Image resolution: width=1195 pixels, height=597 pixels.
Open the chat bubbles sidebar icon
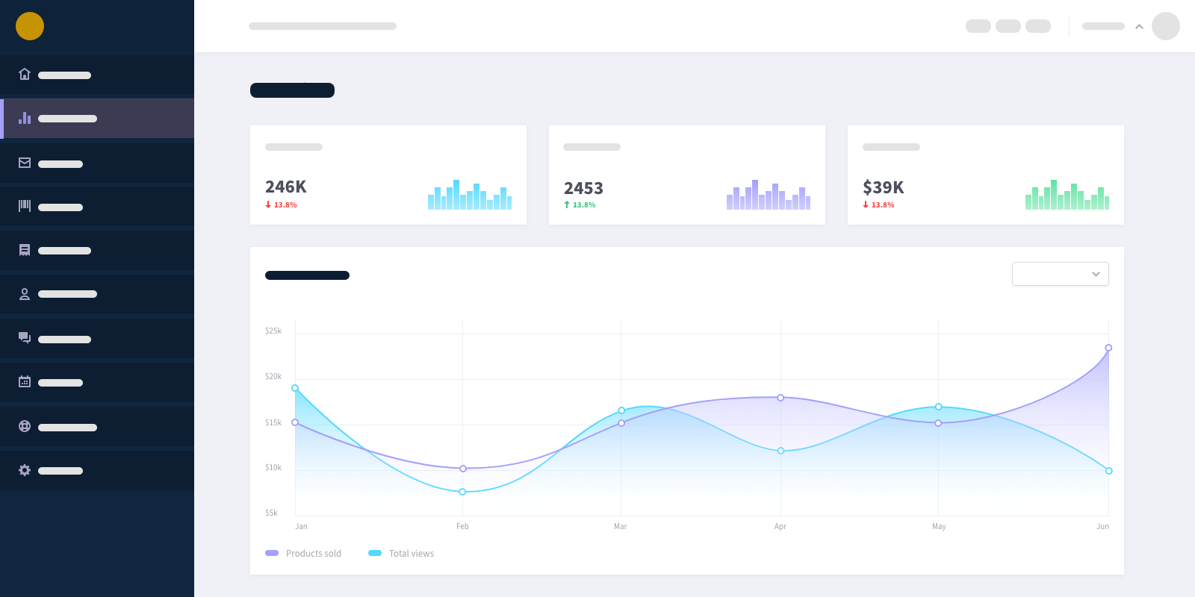(25, 338)
